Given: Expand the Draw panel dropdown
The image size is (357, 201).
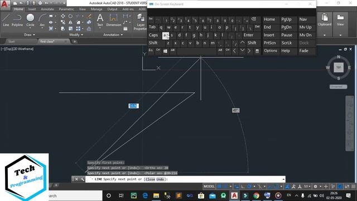Looking at the screenshot, I should tap(30, 35).
